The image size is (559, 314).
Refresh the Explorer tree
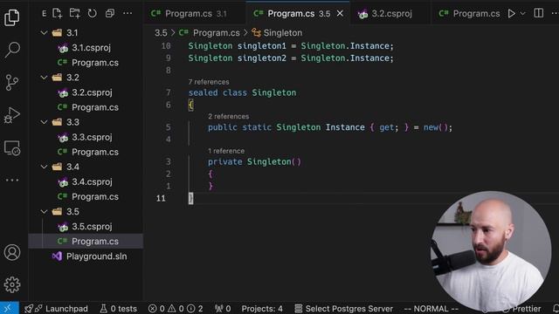(92, 14)
